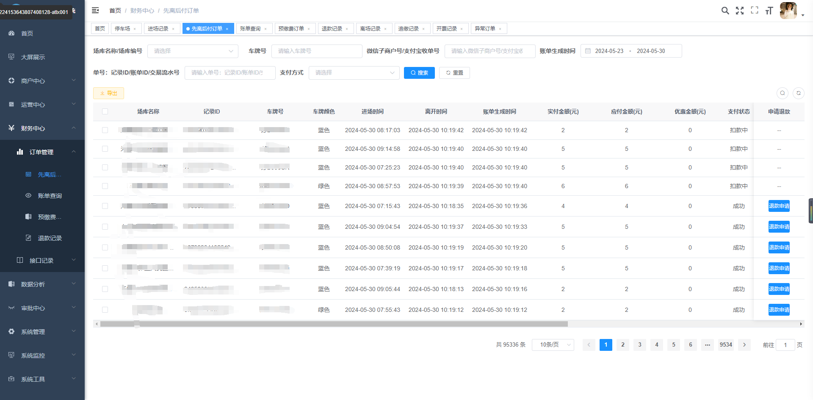Open 账单生成时间 date range picker
Image resolution: width=813 pixels, height=400 pixels.
(631, 51)
